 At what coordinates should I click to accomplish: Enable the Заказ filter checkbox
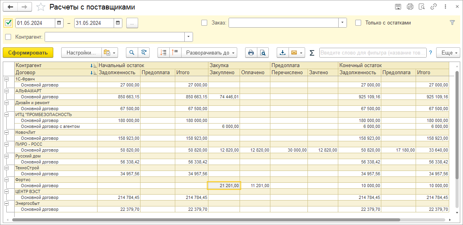click(x=204, y=23)
